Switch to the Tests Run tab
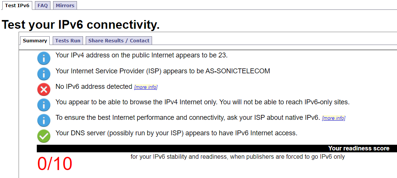The height and width of the screenshot is (178, 397). 68,40
